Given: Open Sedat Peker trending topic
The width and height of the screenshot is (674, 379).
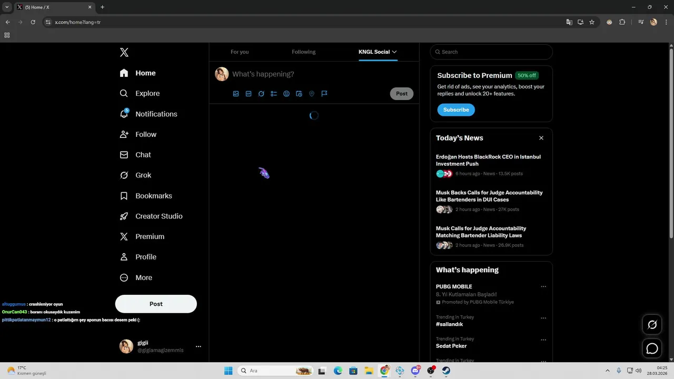Looking at the screenshot, I should [451, 346].
